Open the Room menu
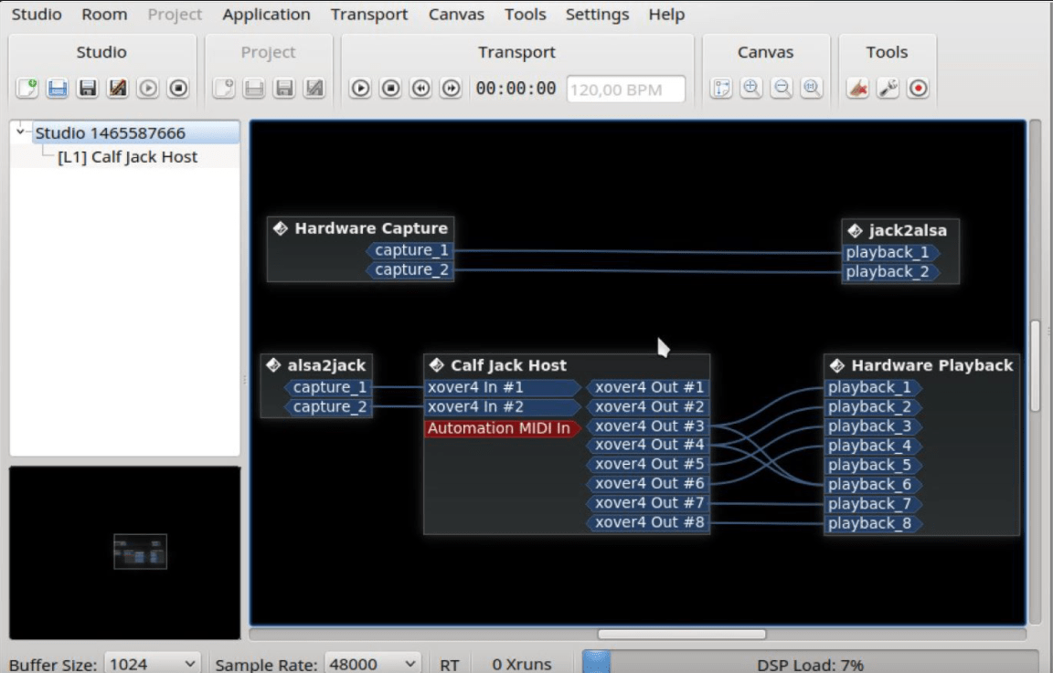The image size is (1053, 673). [x=104, y=14]
